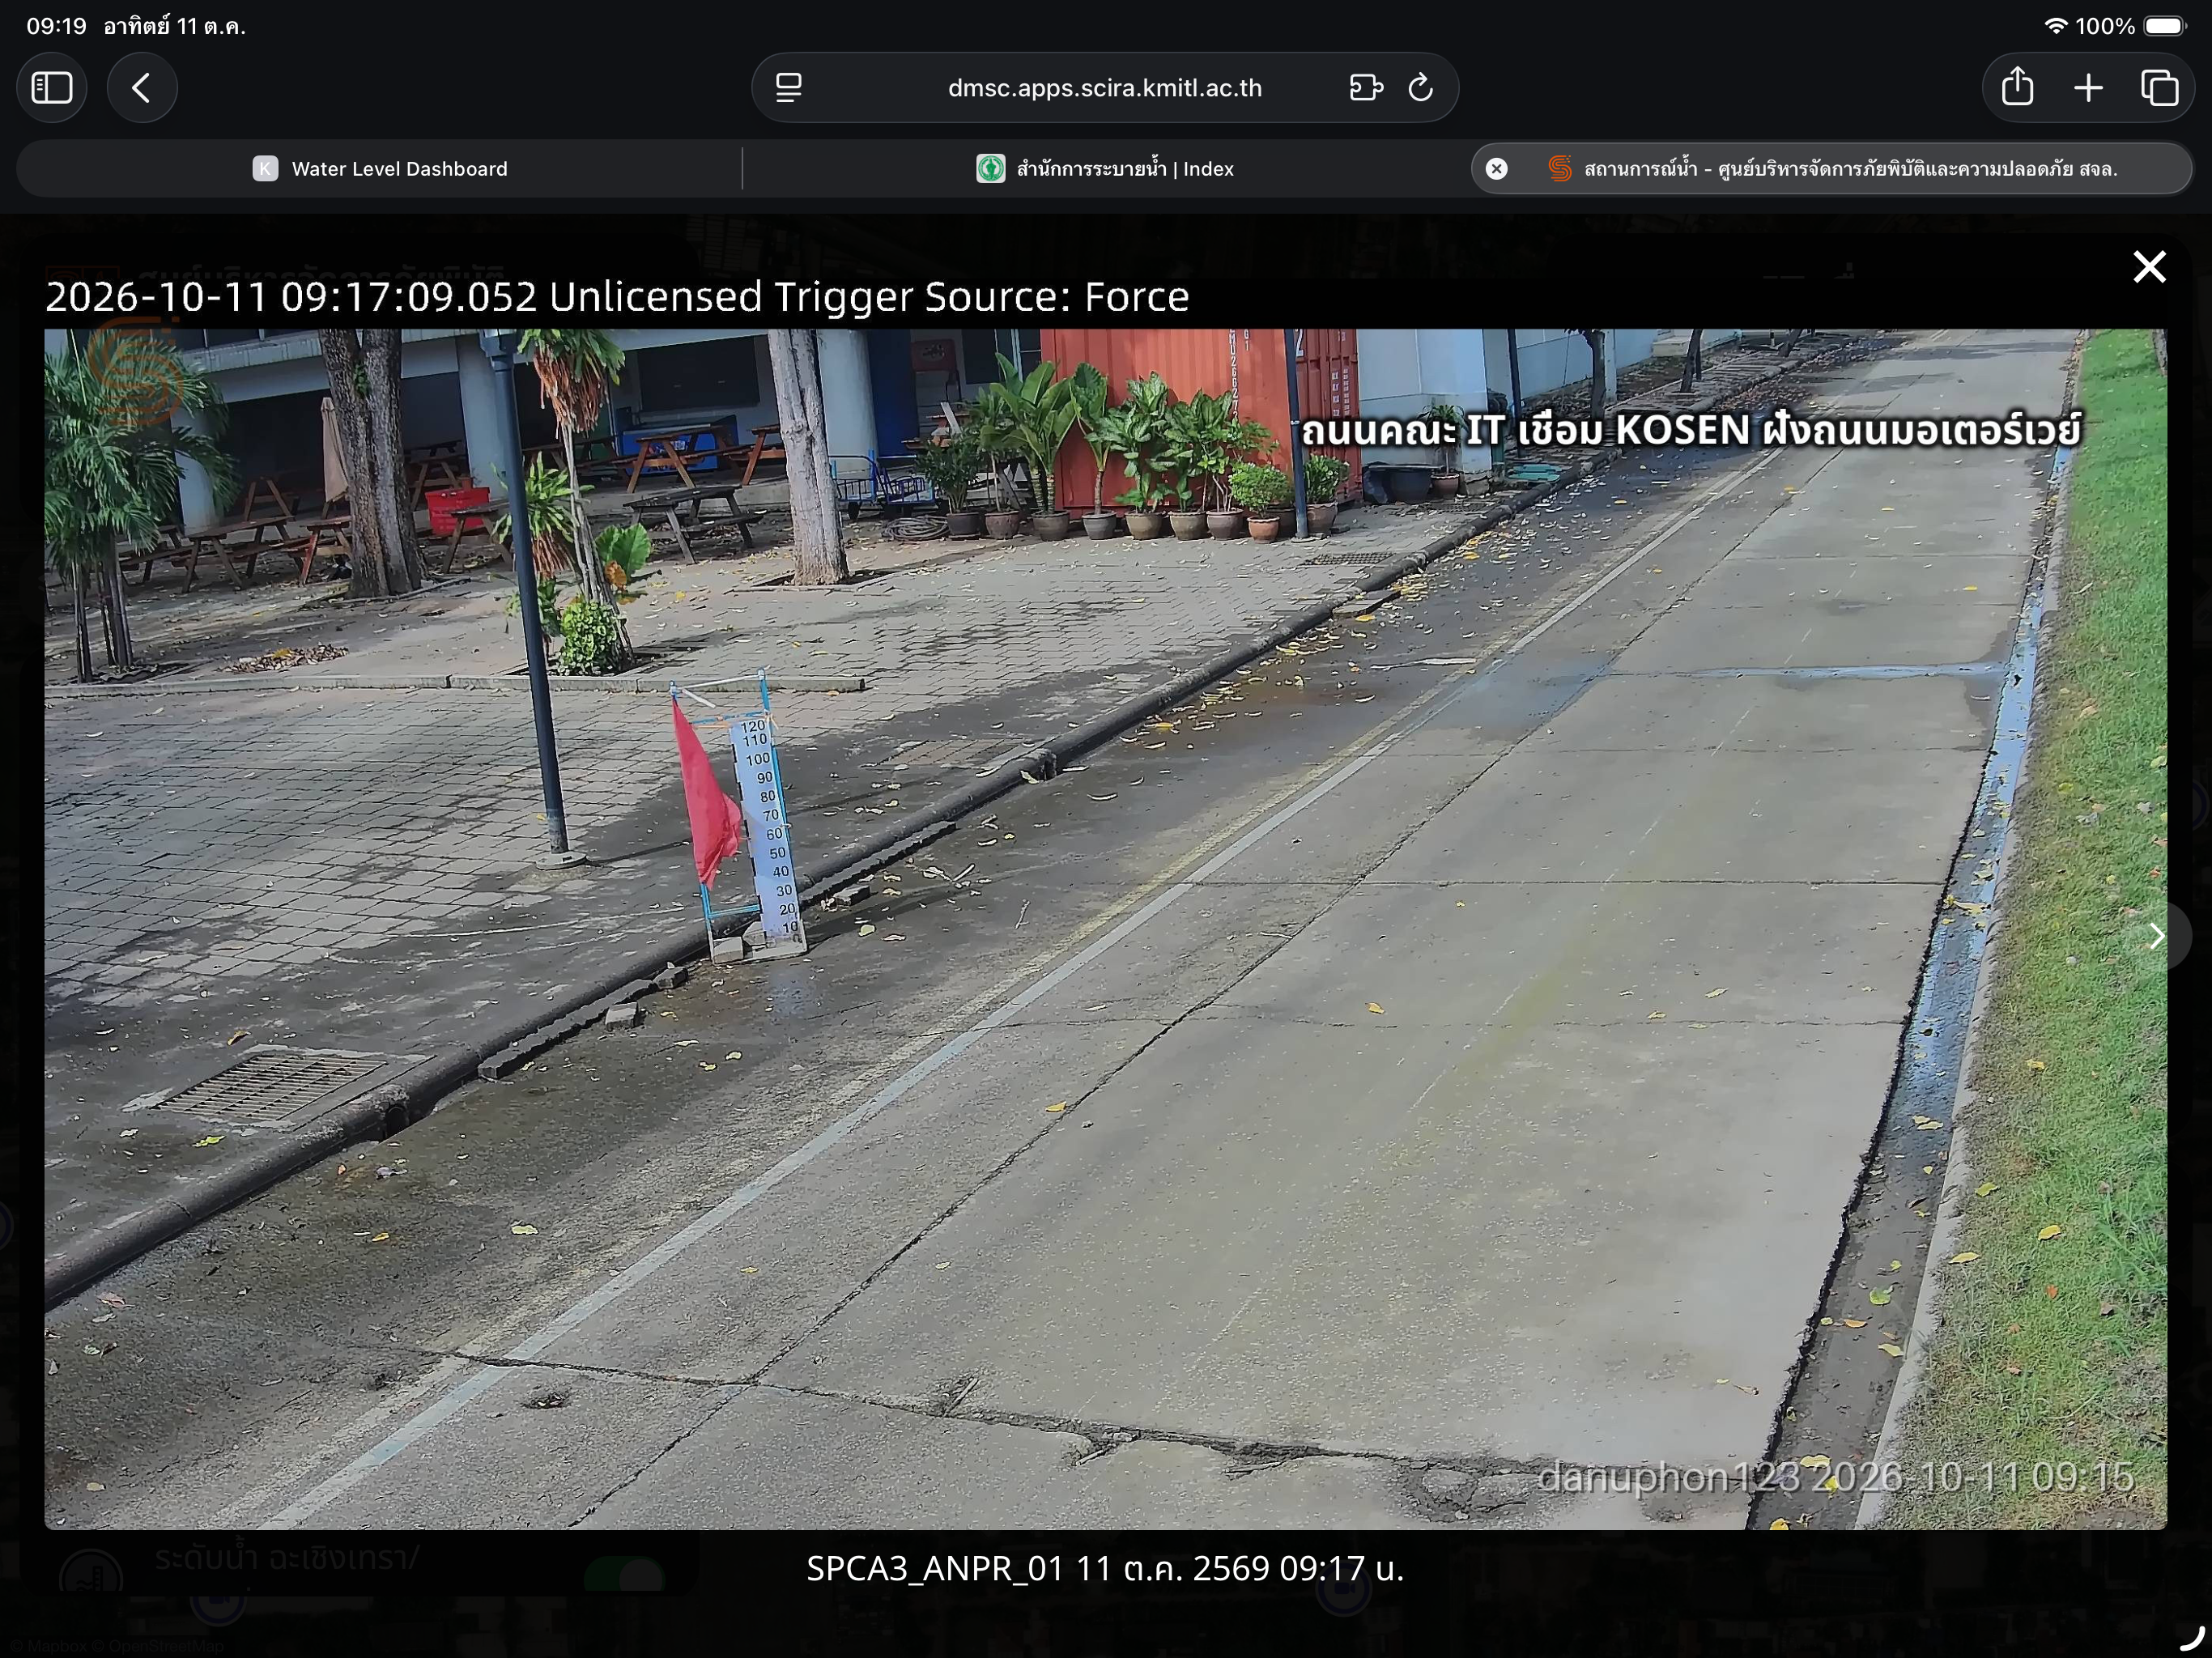
Task: Reload the current page
Action: (1421, 88)
